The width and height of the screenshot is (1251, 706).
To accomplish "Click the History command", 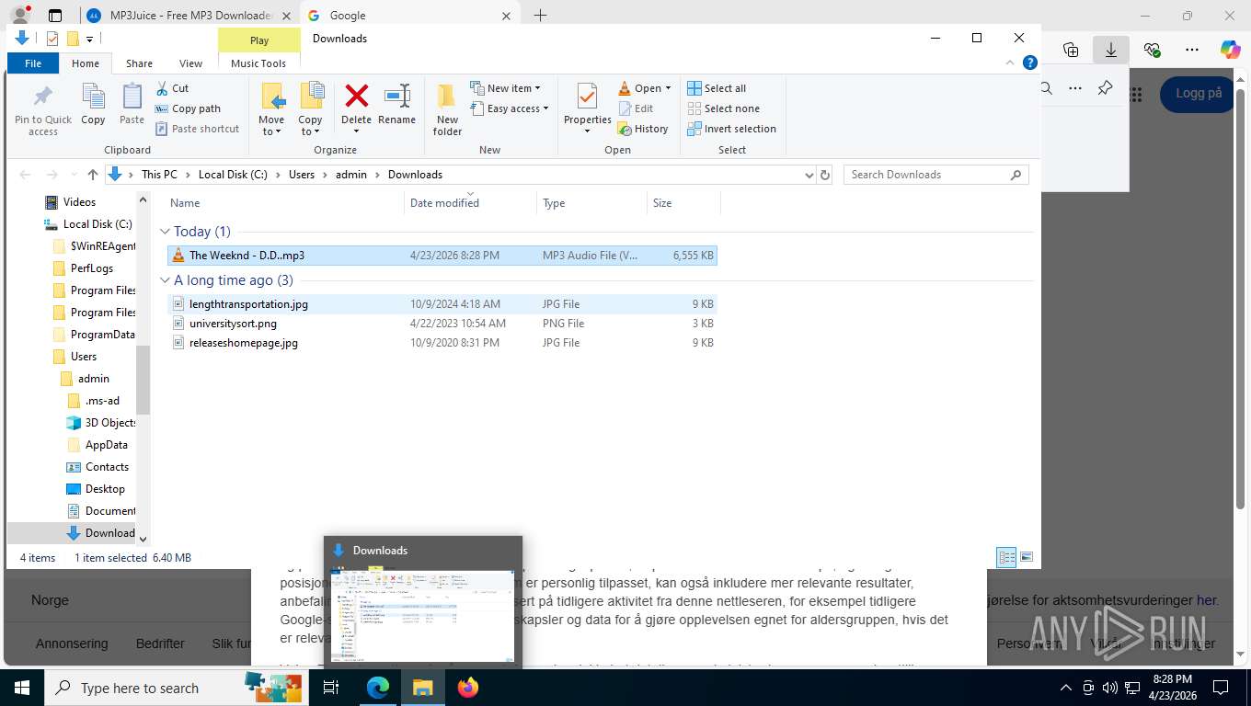I will [x=642, y=129].
